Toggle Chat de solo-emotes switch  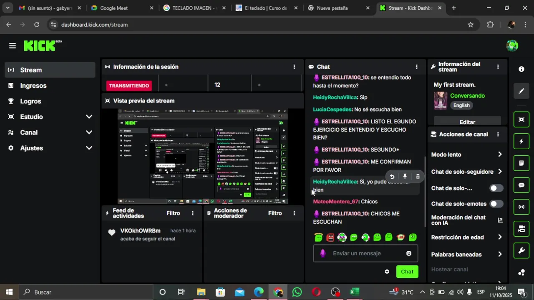tap(496, 204)
